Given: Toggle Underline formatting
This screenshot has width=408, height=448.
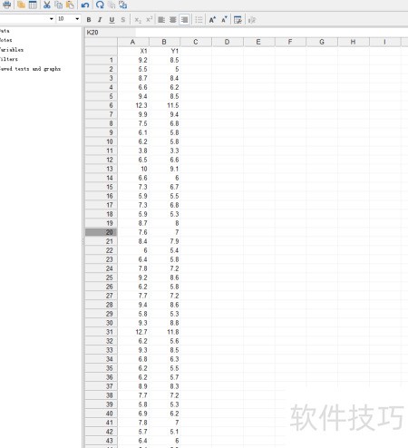Looking at the screenshot, I should tap(112, 20).
